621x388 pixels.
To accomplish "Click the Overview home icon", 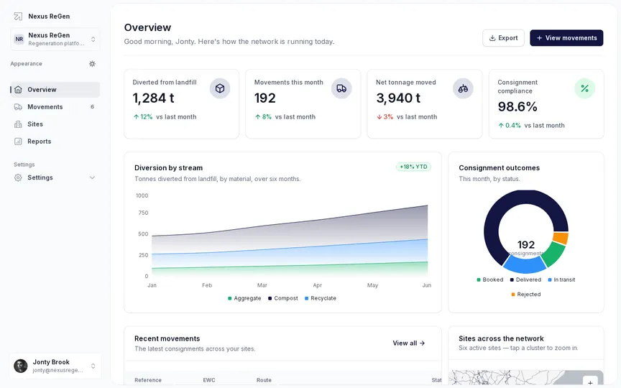I will point(18,90).
